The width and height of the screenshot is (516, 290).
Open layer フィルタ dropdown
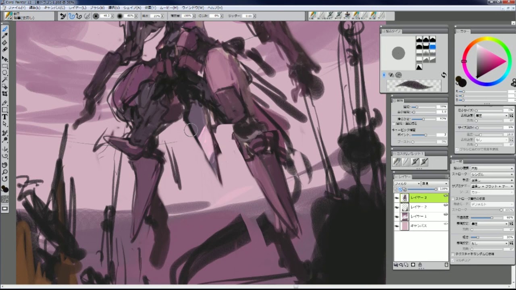(407, 184)
